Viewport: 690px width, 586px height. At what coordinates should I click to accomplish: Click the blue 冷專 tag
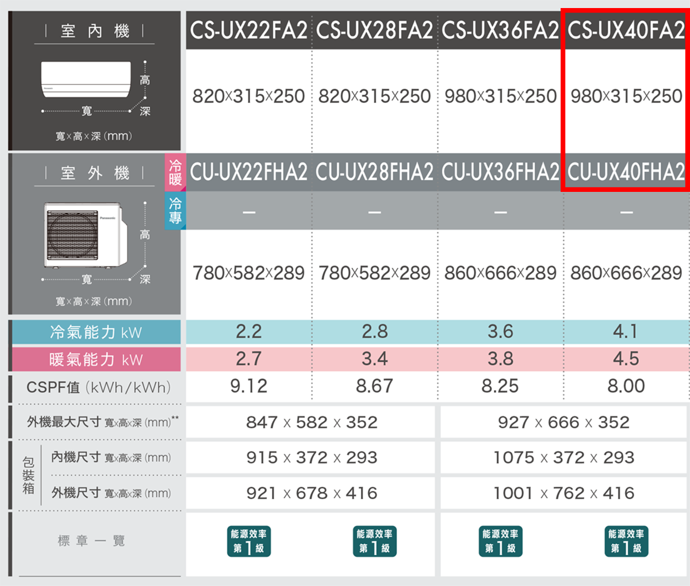(x=175, y=211)
